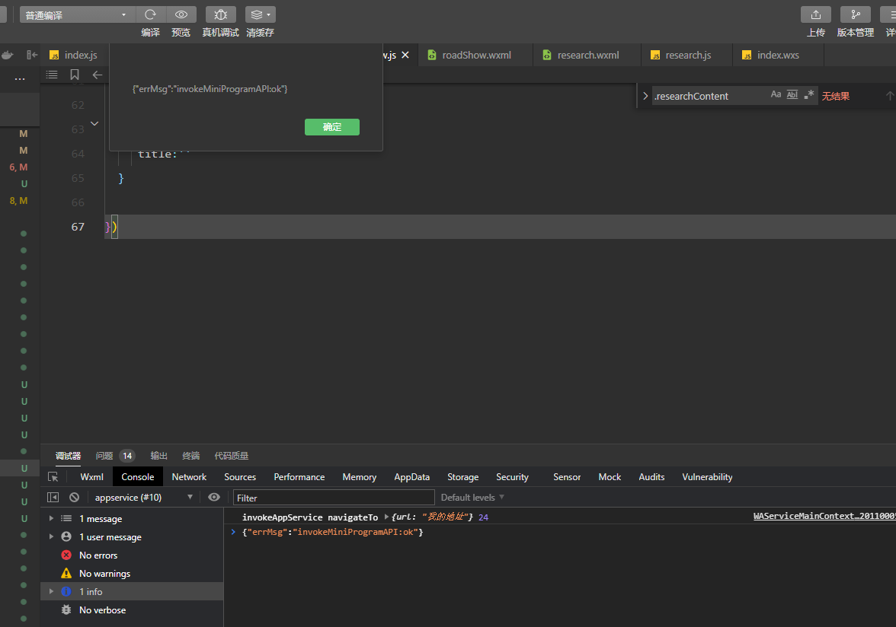The image size is (896, 627).
Task: Open the Mock devtools tab
Action: (610, 477)
